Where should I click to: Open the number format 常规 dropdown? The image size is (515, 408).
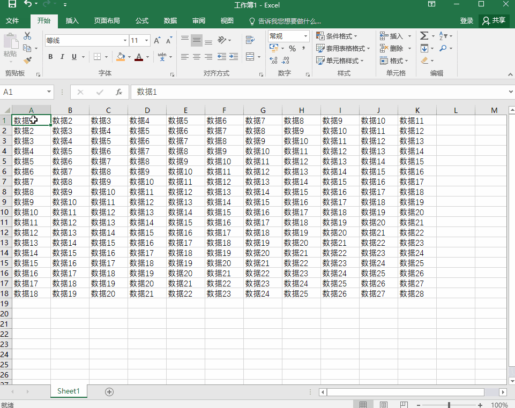[306, 36]
